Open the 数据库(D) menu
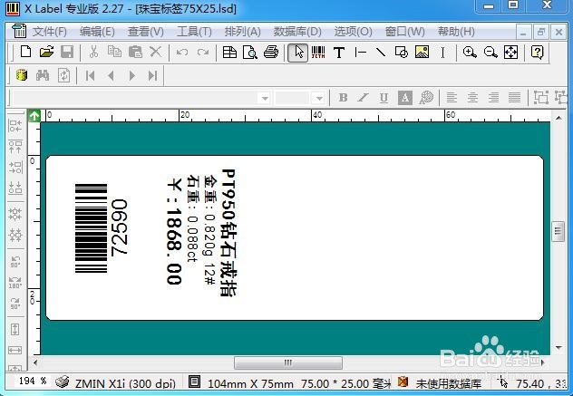The width and height of the screenshot is (573, 396). coord(297,32)
